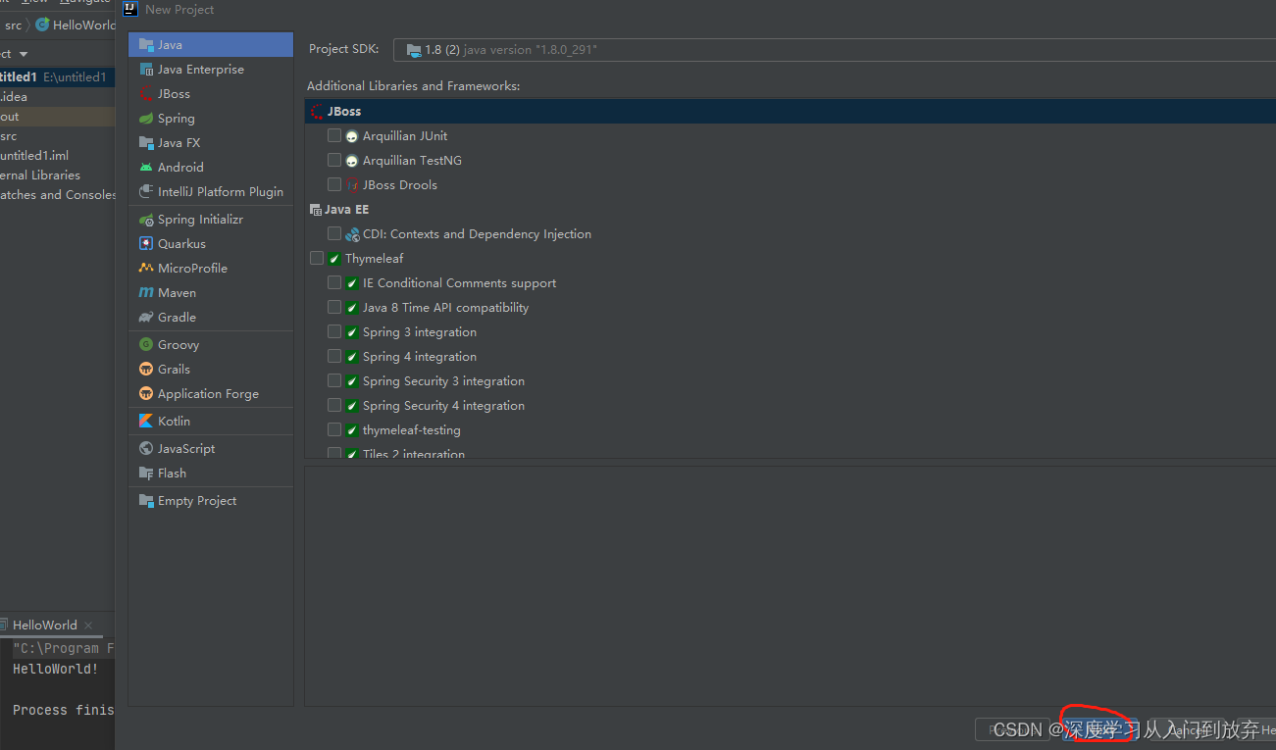Enable the Arquillian JUnit checkbox
The height and width of the screenshot is (750, 1276).
pyautogui.click(x=334, y=136)
